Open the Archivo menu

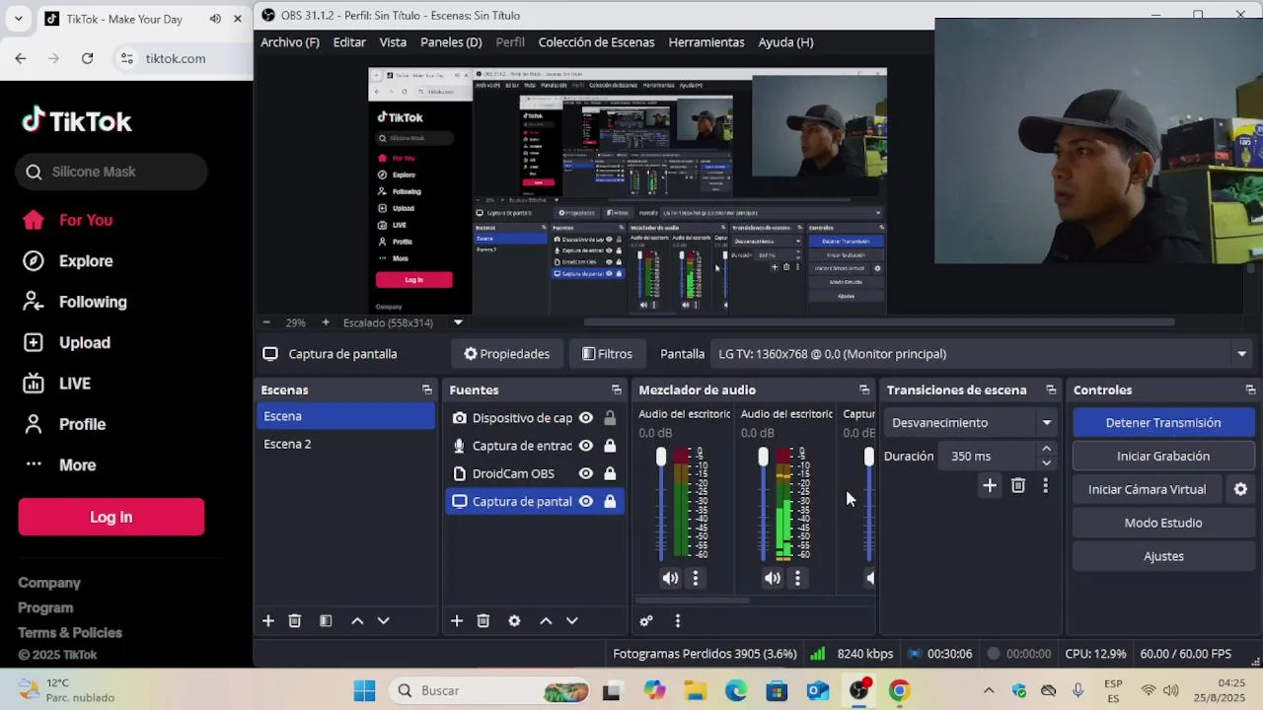290,42
